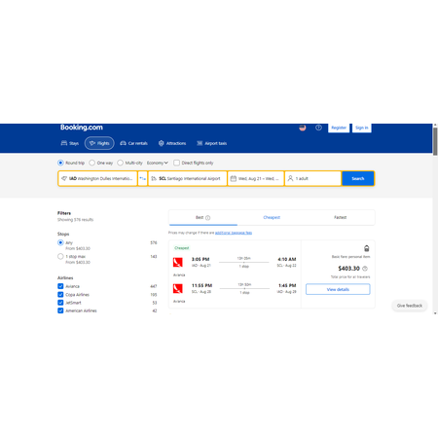Switch to the Fastest tab
438x438 pixels.
coord(340,217)
